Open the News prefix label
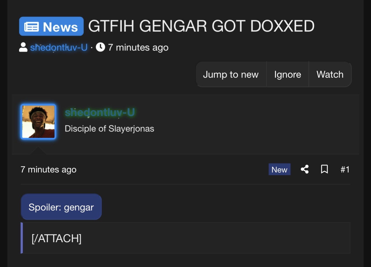371x267 pixels. click(x=51, y=26)
